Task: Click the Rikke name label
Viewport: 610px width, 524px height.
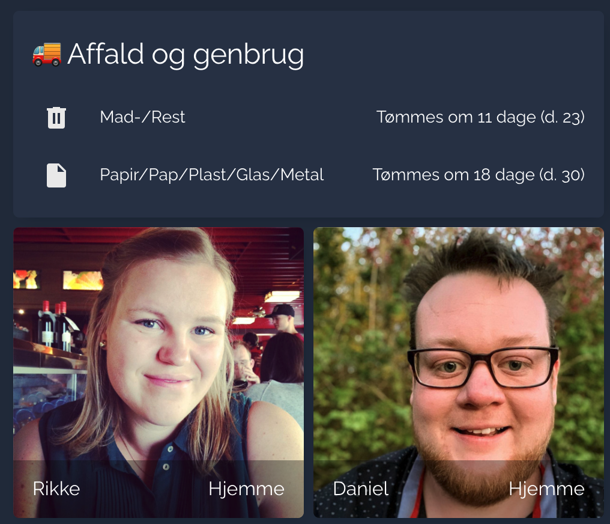Action: point(56,489)
